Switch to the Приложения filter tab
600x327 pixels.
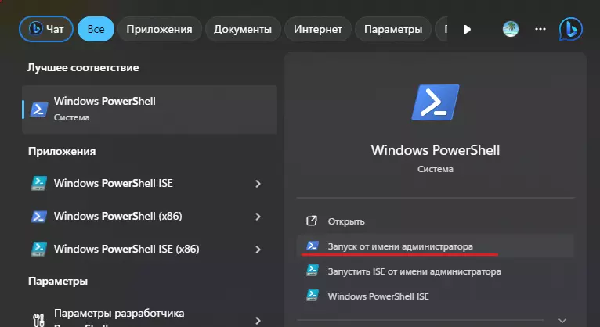[159, 29]
